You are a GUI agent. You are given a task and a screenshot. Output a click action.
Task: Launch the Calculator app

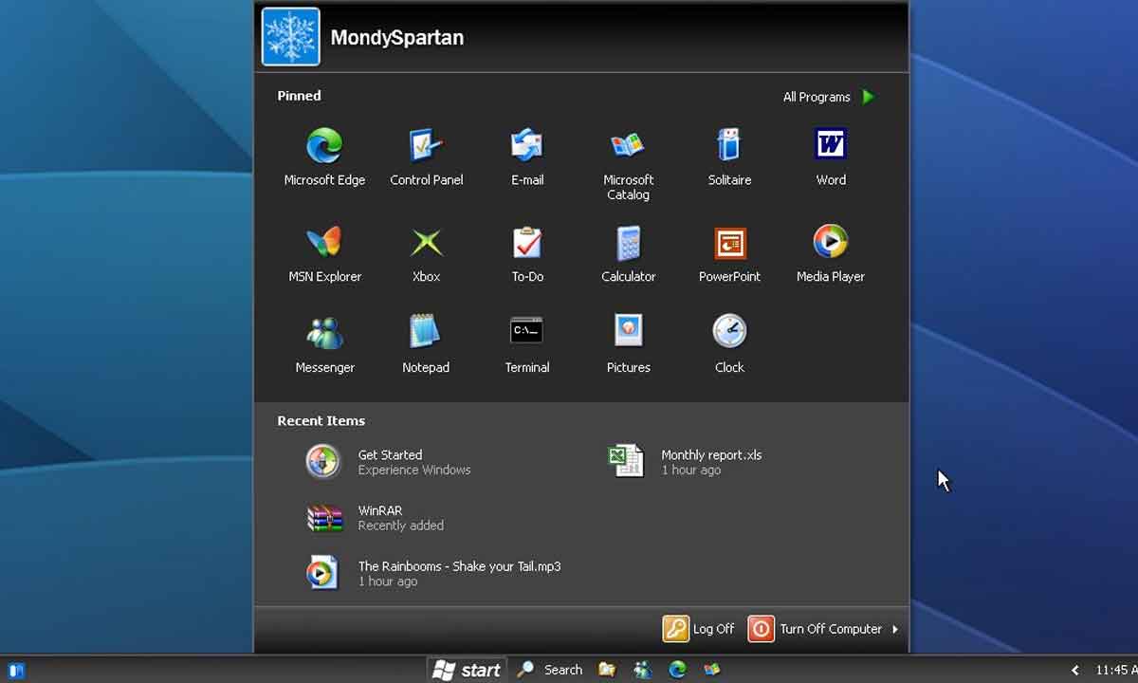[x=628, y=247]
